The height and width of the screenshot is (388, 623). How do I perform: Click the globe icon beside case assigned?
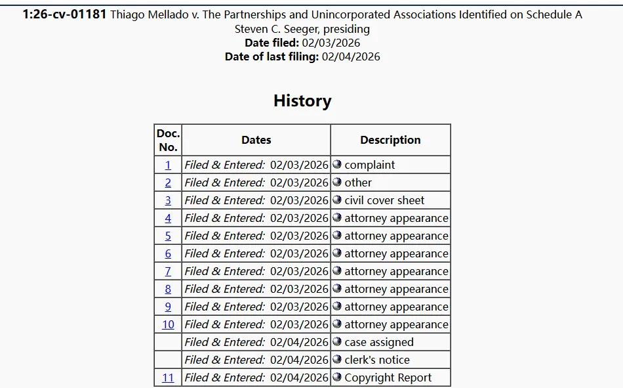337,342
